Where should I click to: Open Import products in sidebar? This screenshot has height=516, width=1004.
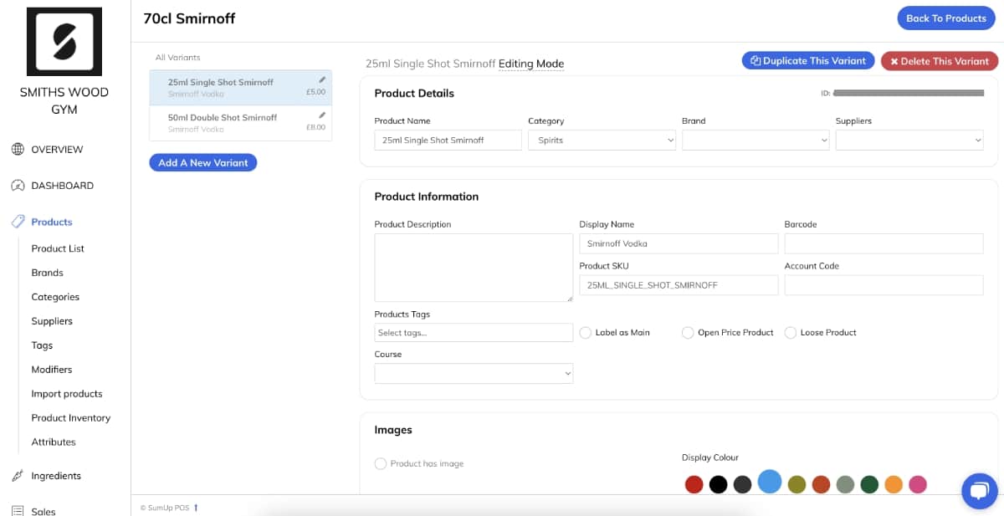[67, 394]
